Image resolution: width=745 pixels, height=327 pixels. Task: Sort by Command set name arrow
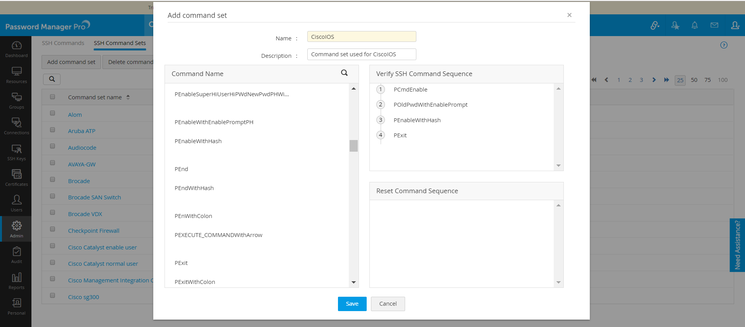(x=128, y=97)
